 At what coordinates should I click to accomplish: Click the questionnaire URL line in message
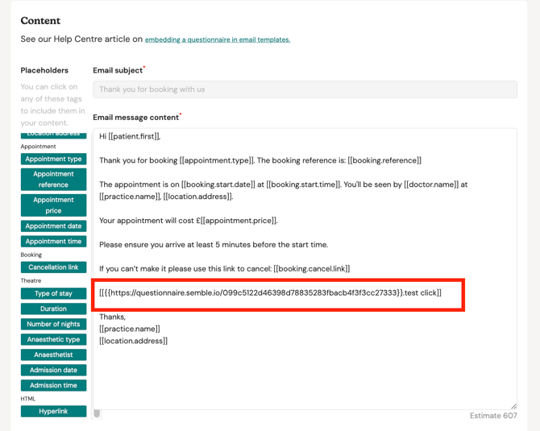pos(270,293)
